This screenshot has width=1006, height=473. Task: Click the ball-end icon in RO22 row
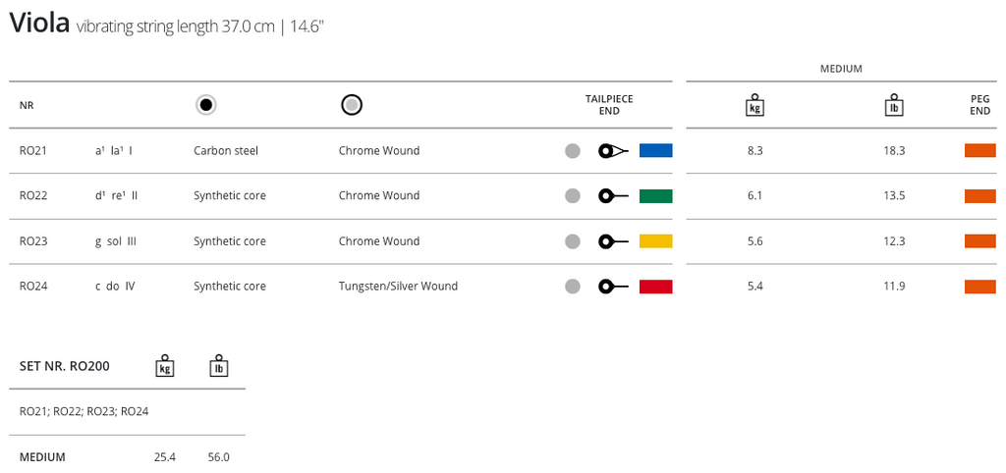point(613,196)
